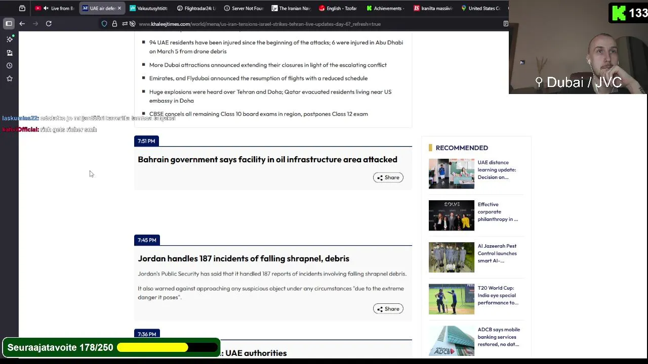
Task: Click the 'More Dubai attractions announced' bullet
Action: pos(268,65)
